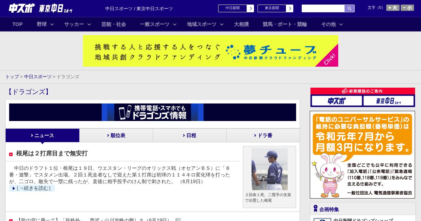Image resolution: width=421 pixels, height=221 pixels.
Task: Open the その他 navigation menu
Action: [328, 24]
